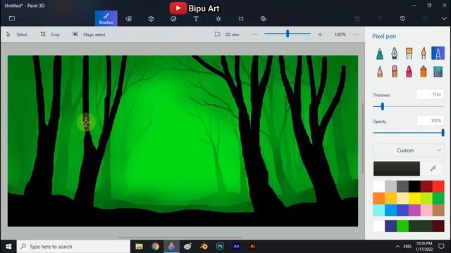Image resolution: width=451 pixels, height=253 pixels.
Task: Click the Paste icon
Action: [x=357, y=19]
